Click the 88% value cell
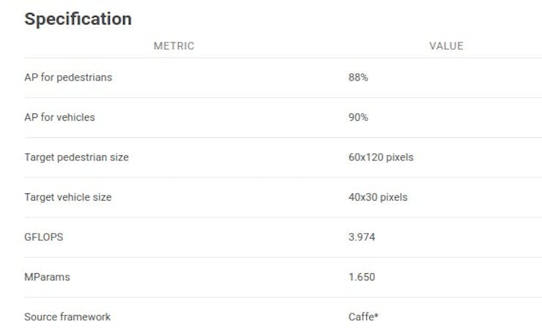Viewport: 542px width, 331px height. [x=358, y=78]
